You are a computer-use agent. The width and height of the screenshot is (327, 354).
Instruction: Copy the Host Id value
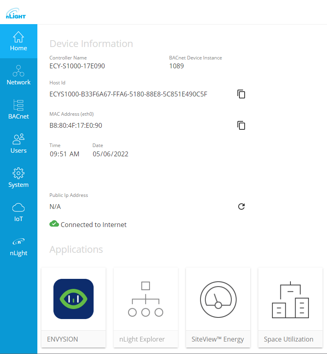point(241,94)
